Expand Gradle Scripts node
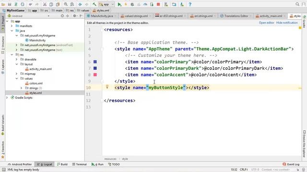Screen dimensions: 307x172 pyautogui.click(x=7, y=97)
